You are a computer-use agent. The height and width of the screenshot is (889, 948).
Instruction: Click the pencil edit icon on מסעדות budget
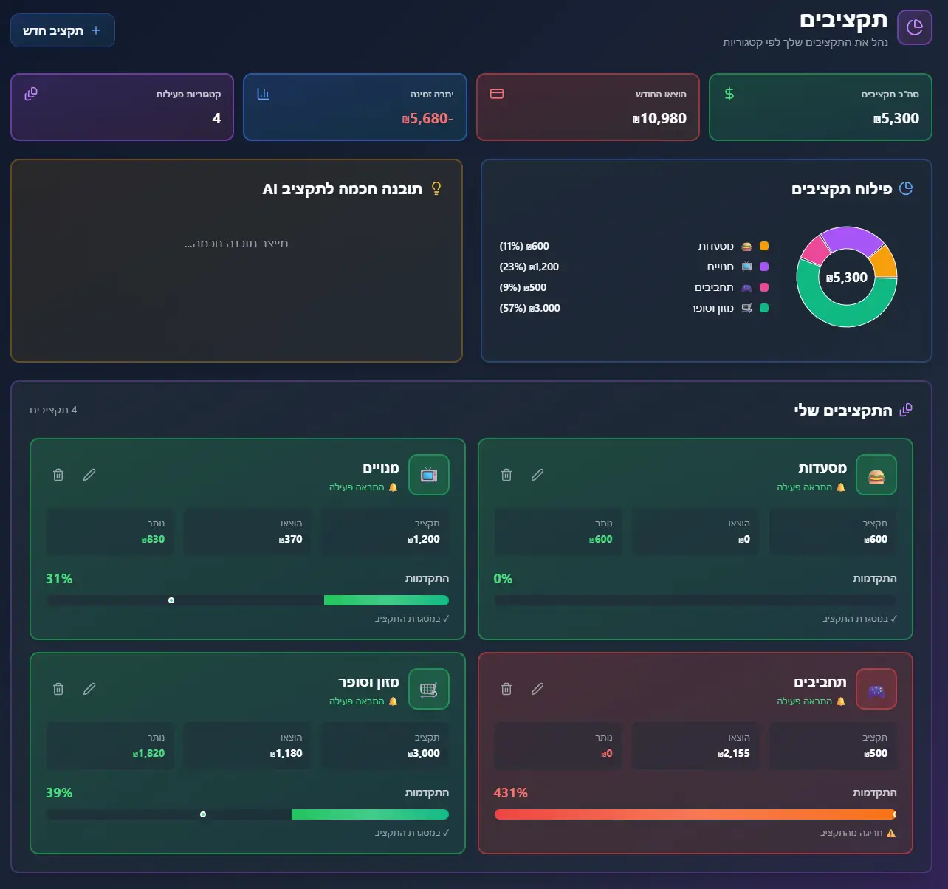point(537,475)
